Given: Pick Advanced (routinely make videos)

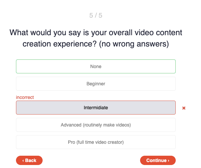Looking at the screenshot, I should point(96,125).
